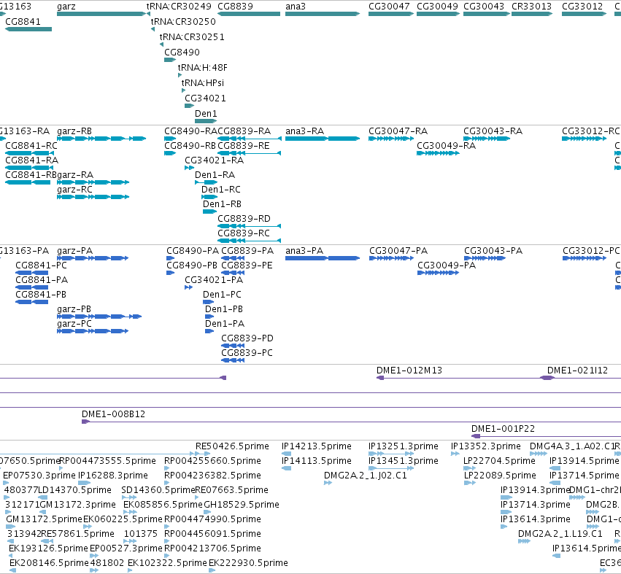
Task: Select CG8490-RB transcript label
Action: [x=190, y=146]
